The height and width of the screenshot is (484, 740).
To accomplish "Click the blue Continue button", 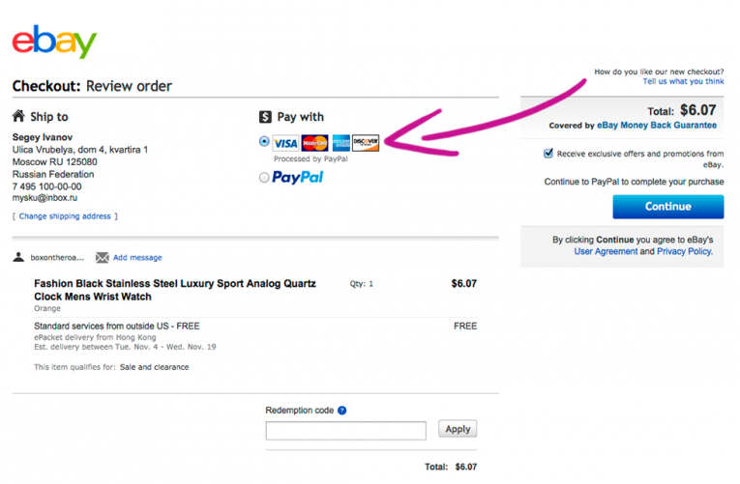I will tap(667, 207).
